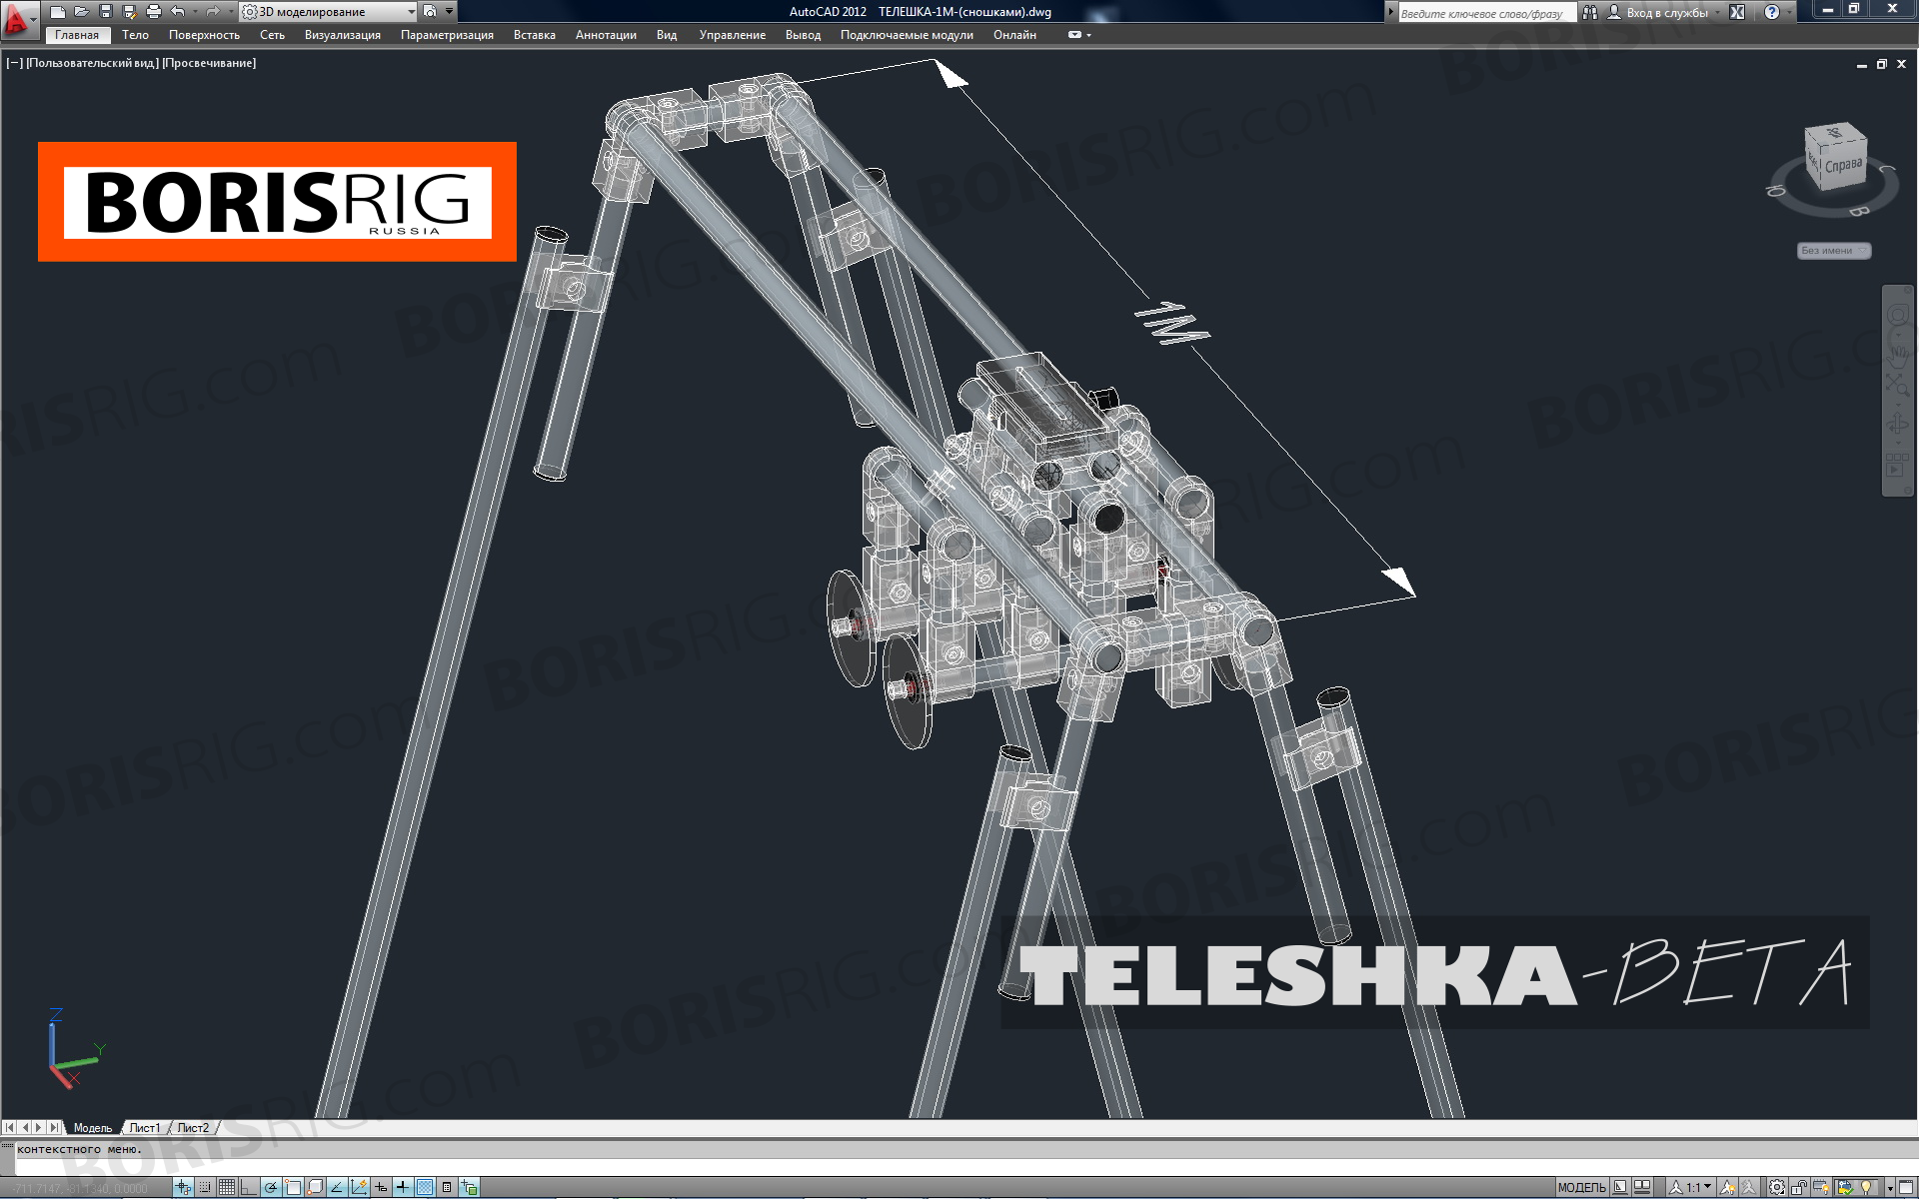Toggle Ortho mode in status bar
1919x1199 pixels.
coord(248,1187)
